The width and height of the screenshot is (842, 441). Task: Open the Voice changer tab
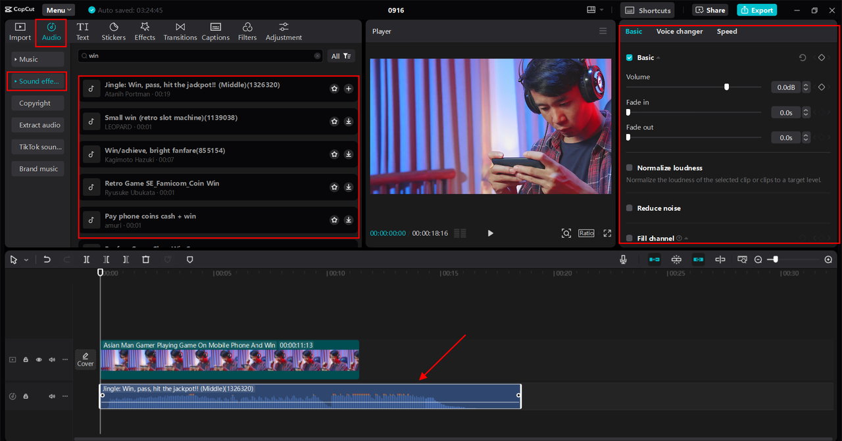point(680,32)
